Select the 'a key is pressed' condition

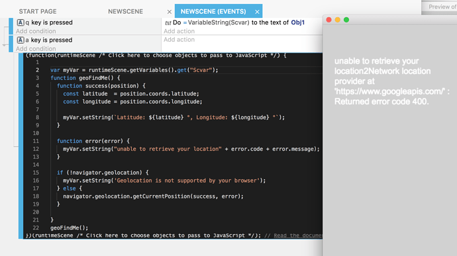48,40
